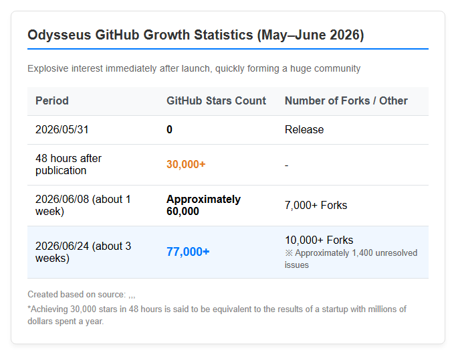Select the Period column header

[52, 101]
